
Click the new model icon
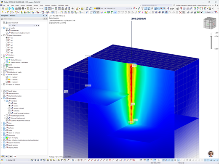(x=3, y=8)
